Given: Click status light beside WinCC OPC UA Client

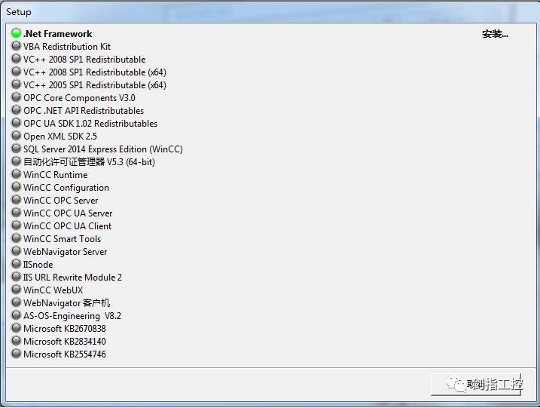Looking at the screenshot, I should tap(16, 225).
